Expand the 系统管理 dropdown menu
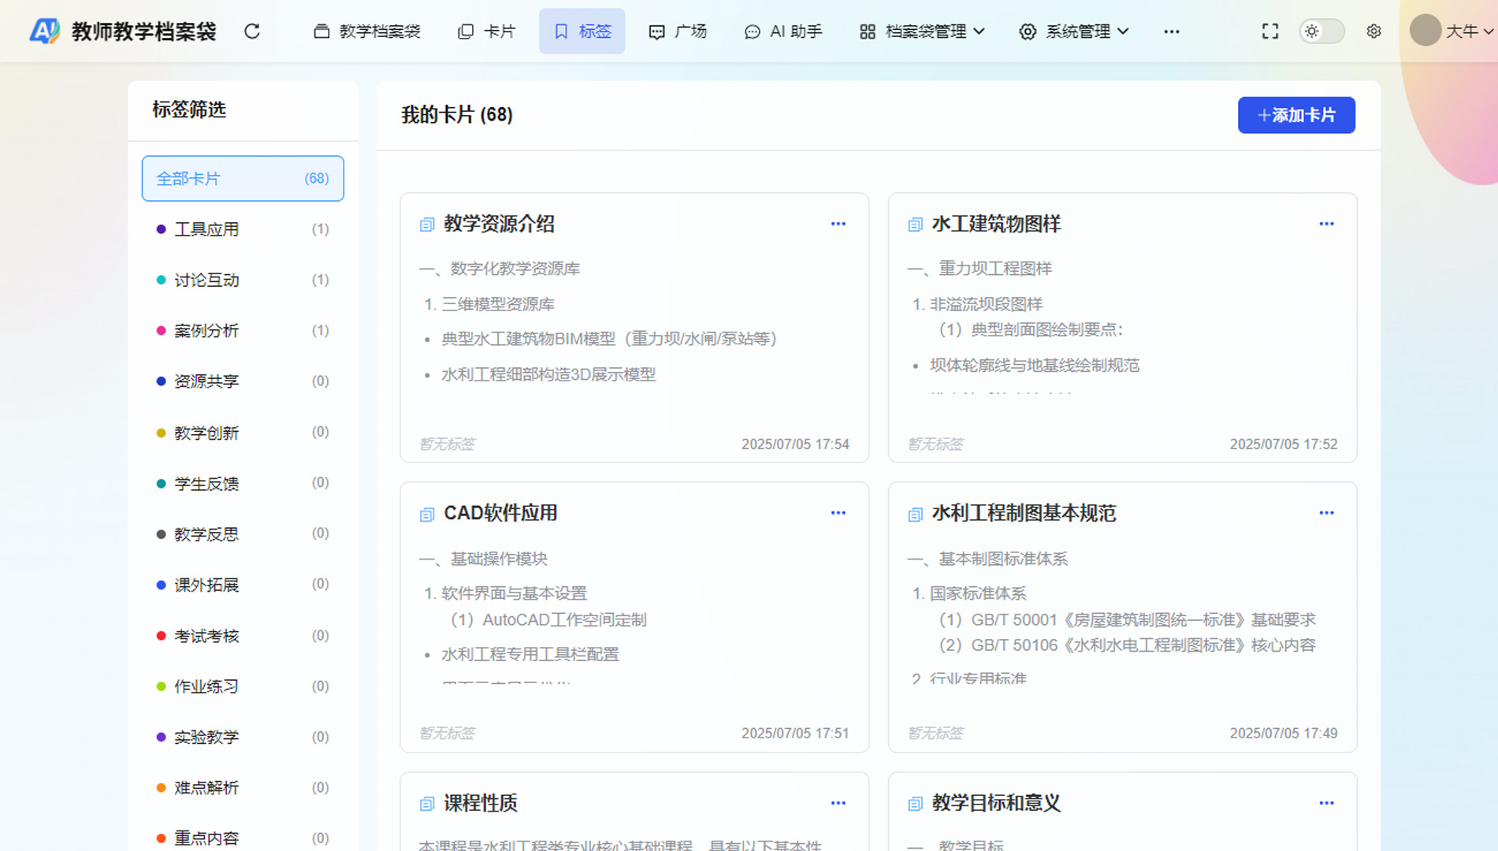 point(1074,31)
